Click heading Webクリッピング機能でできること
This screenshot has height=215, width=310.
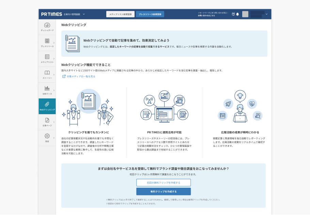pyautogui.click(x=86, y=65)
